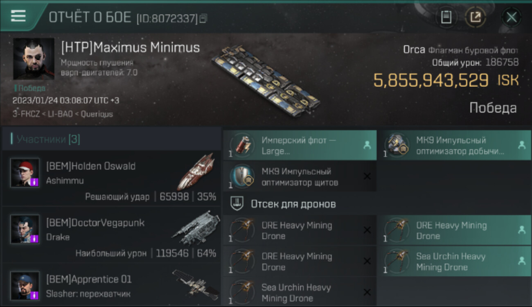Viewport: 532px width, 307px height.
Task: Select MK9 Импульсный оптимизатор щитов item
Action: tap(300, 177)
